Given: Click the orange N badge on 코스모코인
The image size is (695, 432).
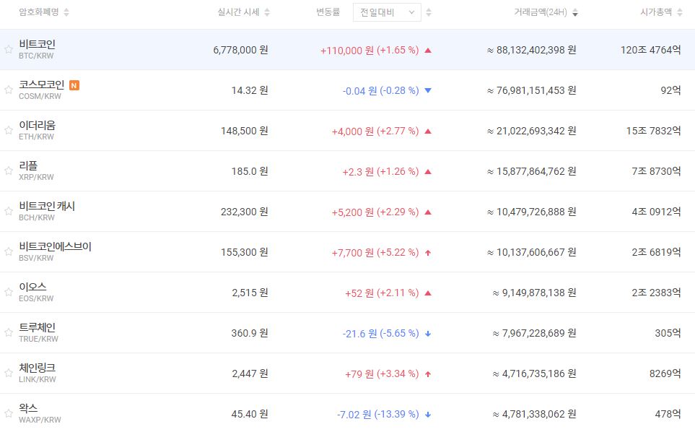Looking at the screenshot, I should coord(74,85).
